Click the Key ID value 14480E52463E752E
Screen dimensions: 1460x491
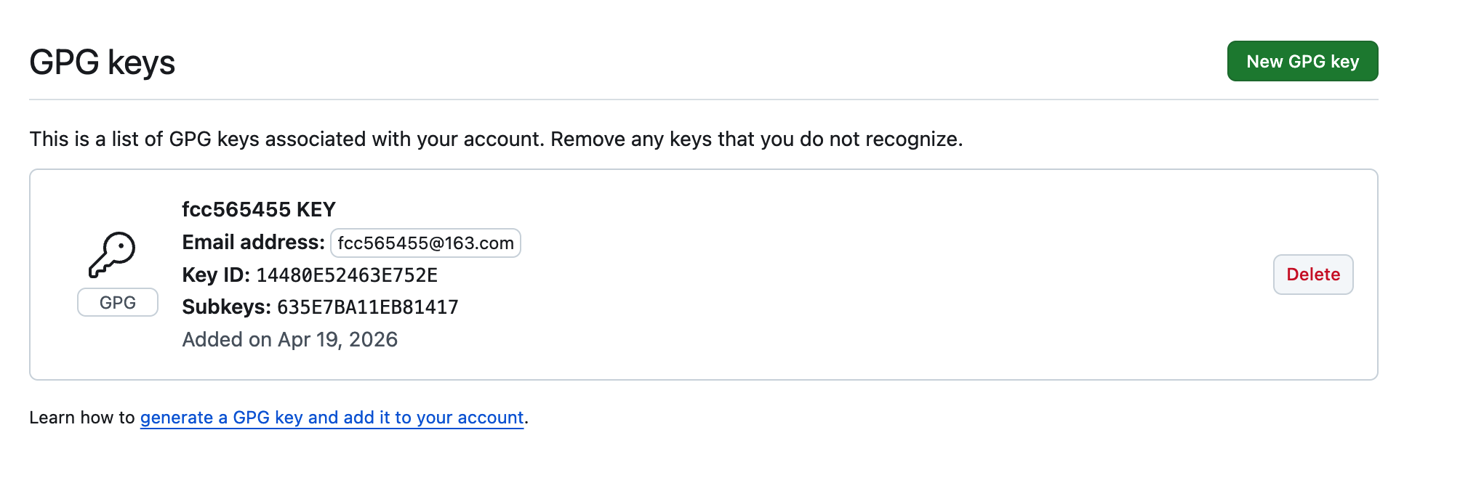point(347,275)
